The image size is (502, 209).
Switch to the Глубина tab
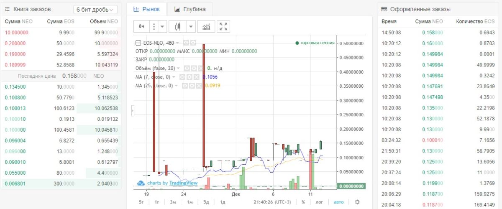pos(190,9)
